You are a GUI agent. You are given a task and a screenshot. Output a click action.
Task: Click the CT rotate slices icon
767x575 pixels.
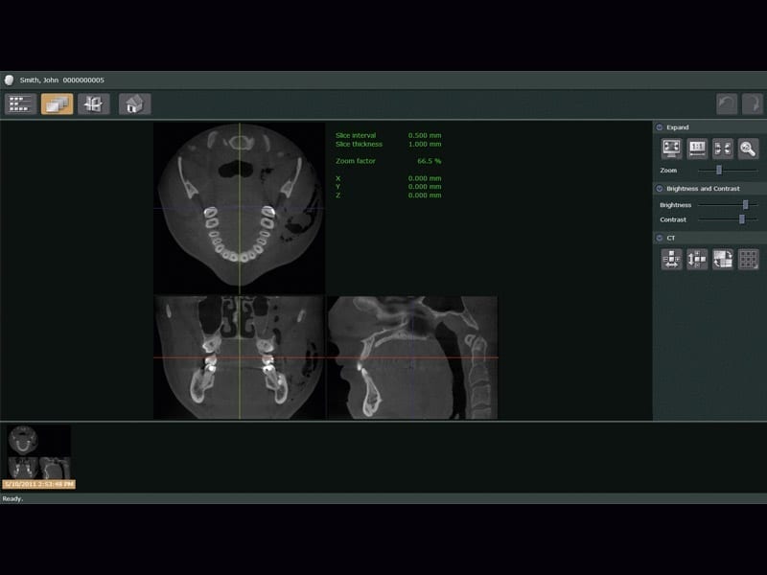click(x=723, y=259)
